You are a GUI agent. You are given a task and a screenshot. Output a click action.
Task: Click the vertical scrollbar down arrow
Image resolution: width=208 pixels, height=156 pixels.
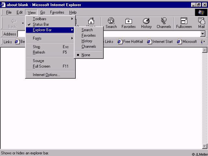(204, 146)
